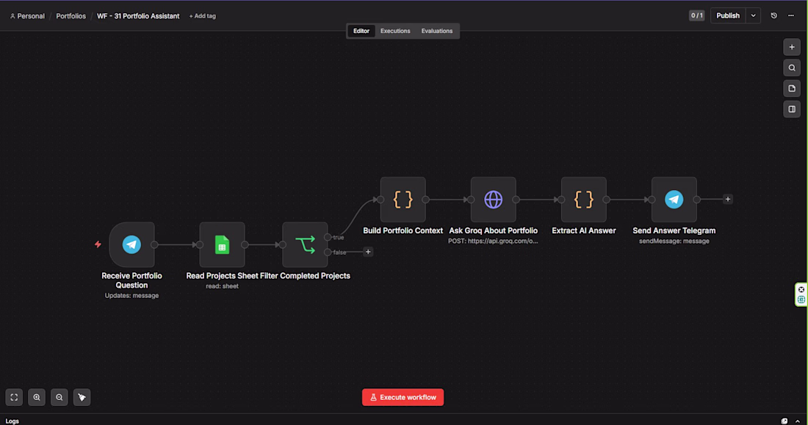Click the 0 / 1 counter badge
Viewport: 808px width, 425px height.
coord(696,15)
